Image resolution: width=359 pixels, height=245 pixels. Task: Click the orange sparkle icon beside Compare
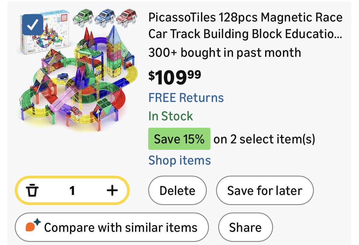pos(33,226)
